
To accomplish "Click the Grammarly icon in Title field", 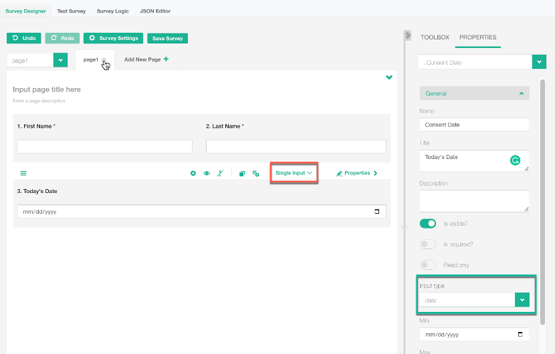I will click(x=515, y=160).
